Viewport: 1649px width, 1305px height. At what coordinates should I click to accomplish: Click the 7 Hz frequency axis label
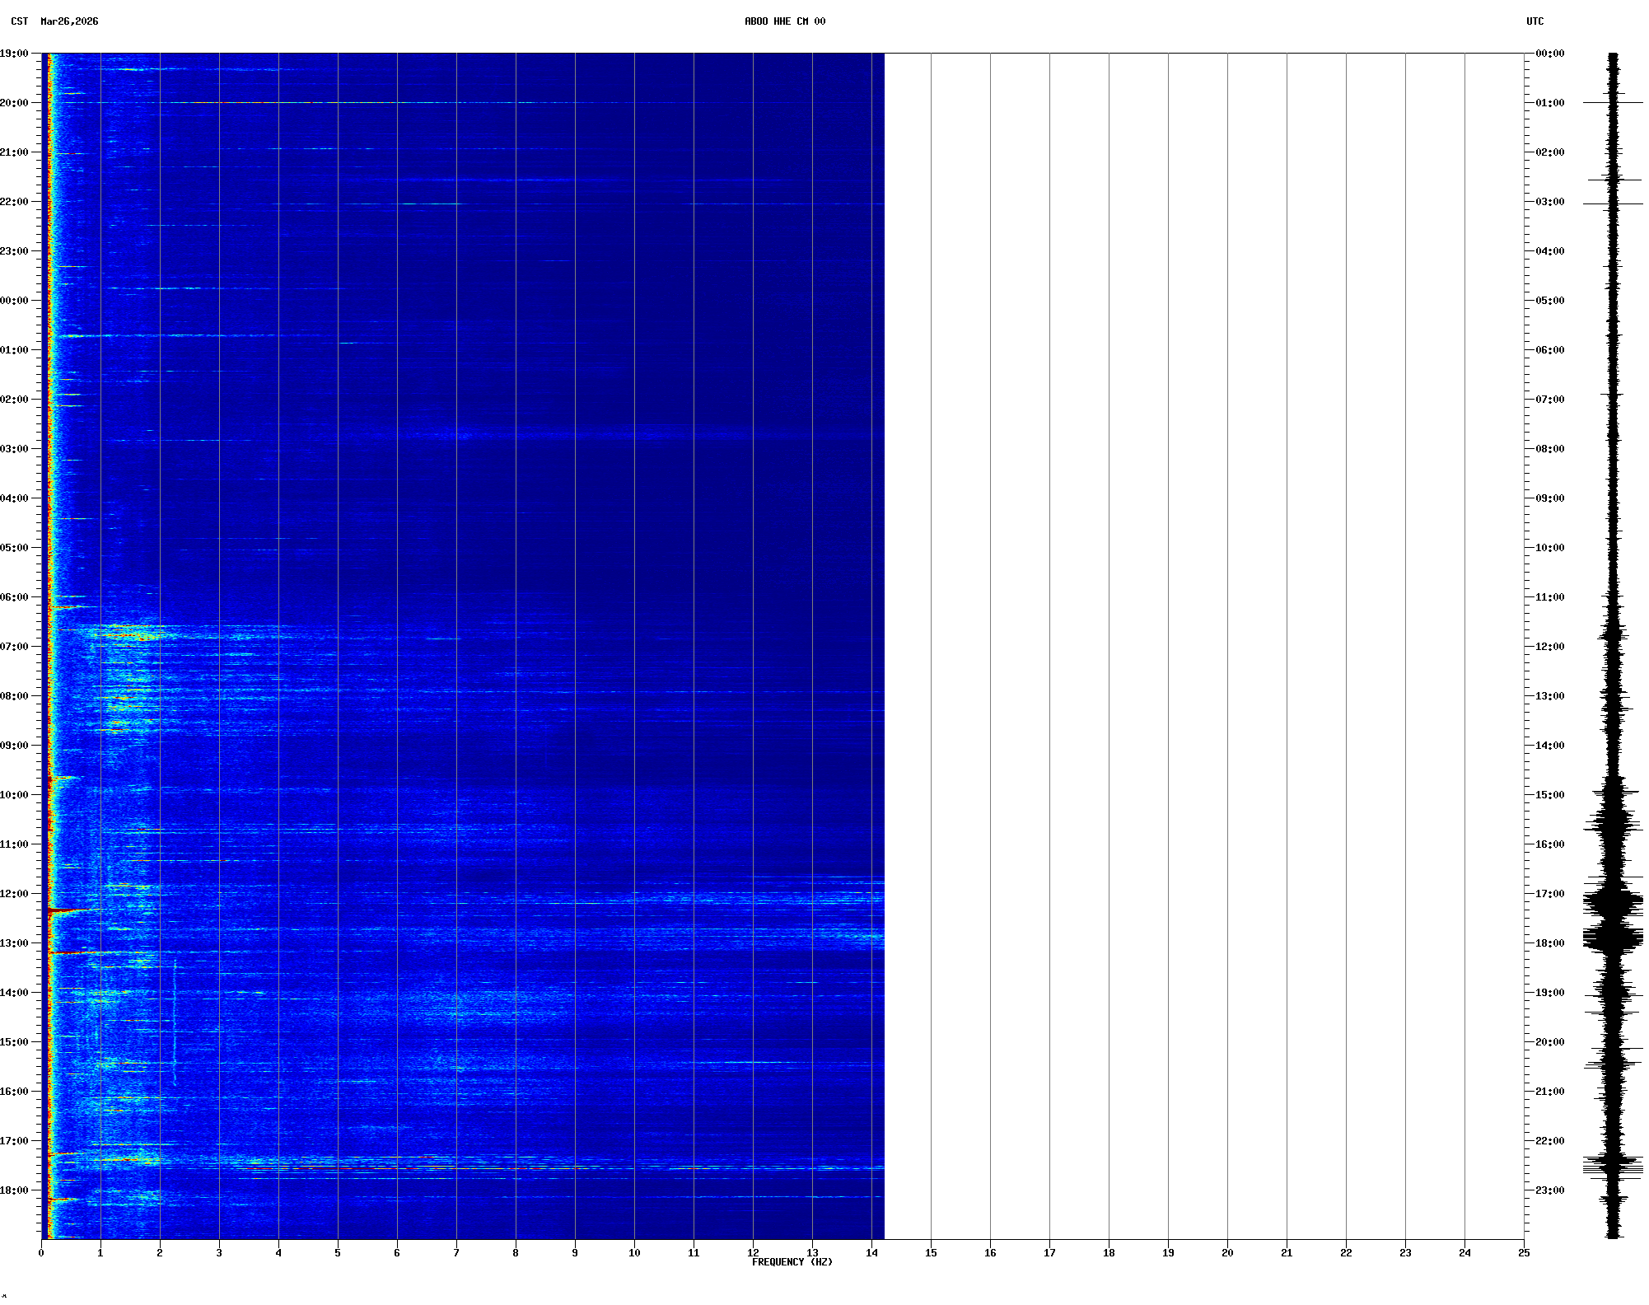(456, 1253)
